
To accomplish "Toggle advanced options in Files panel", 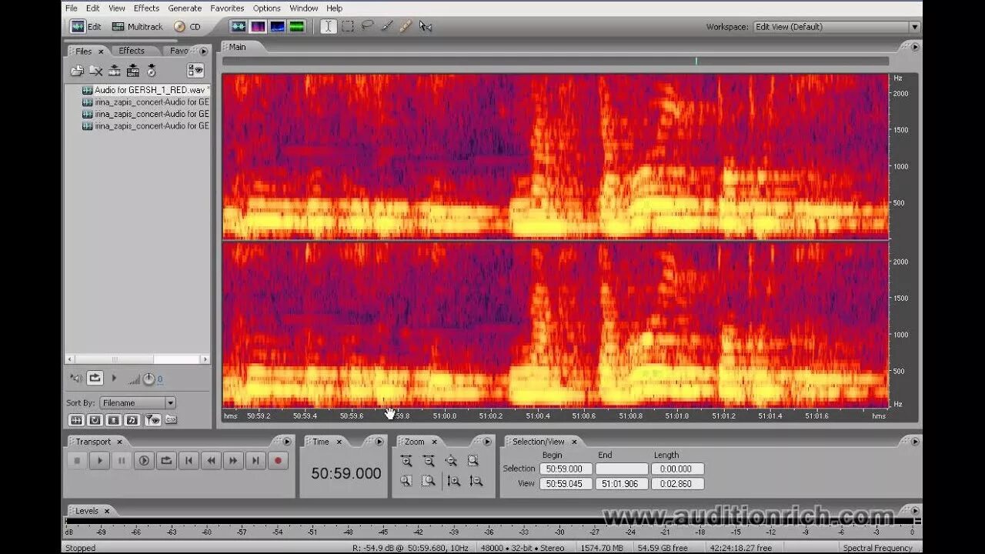I will click(195, 71).
